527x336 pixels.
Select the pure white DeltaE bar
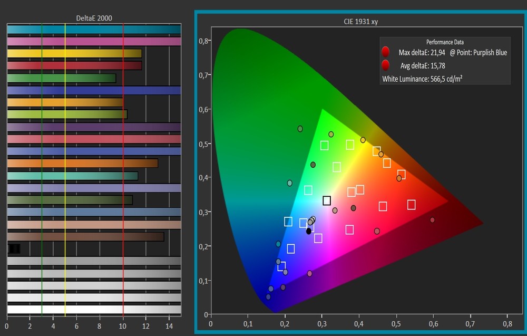coord(94,310)
